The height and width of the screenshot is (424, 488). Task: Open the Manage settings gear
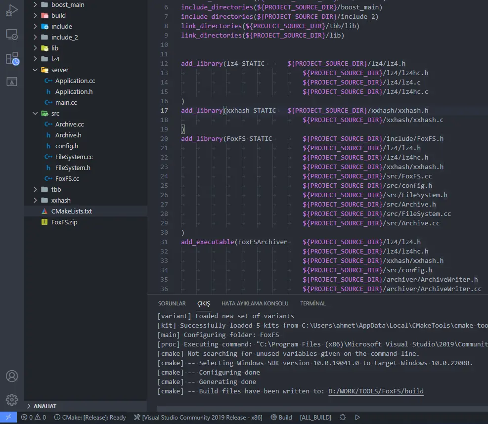12,400
